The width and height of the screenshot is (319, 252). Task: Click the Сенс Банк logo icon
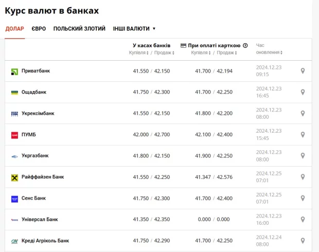14,199
